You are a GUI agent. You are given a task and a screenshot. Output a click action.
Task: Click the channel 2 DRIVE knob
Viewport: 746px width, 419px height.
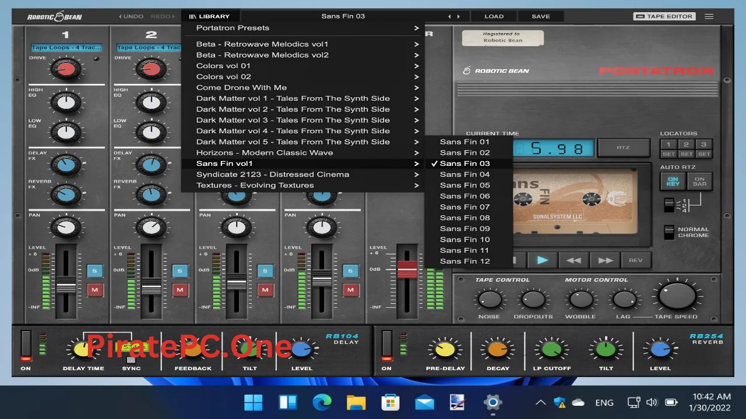point(152,70)
